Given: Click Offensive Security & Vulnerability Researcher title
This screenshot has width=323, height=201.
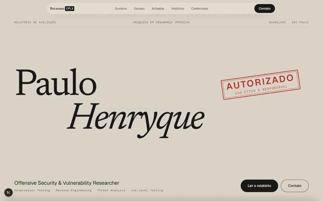Looking at the screenshot, I should [67, 183].
